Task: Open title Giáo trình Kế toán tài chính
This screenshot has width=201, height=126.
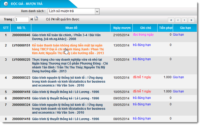Action: coord(66,37)
